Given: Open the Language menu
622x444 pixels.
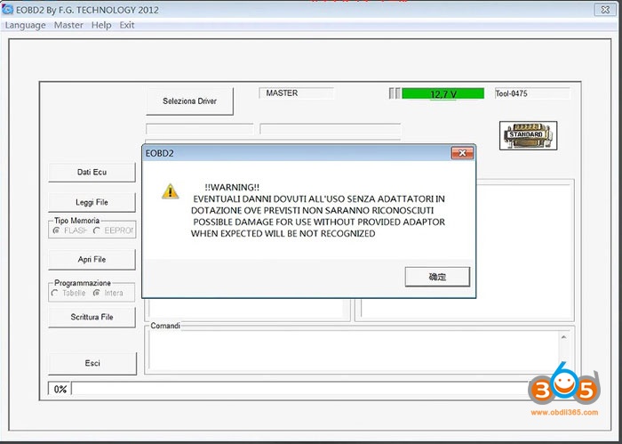Looking at the screenshot, I should (25, 25).
